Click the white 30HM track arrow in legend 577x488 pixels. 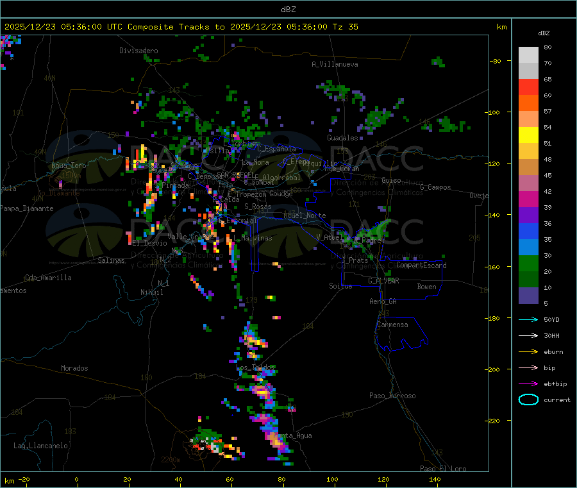[x=528, y=335]
